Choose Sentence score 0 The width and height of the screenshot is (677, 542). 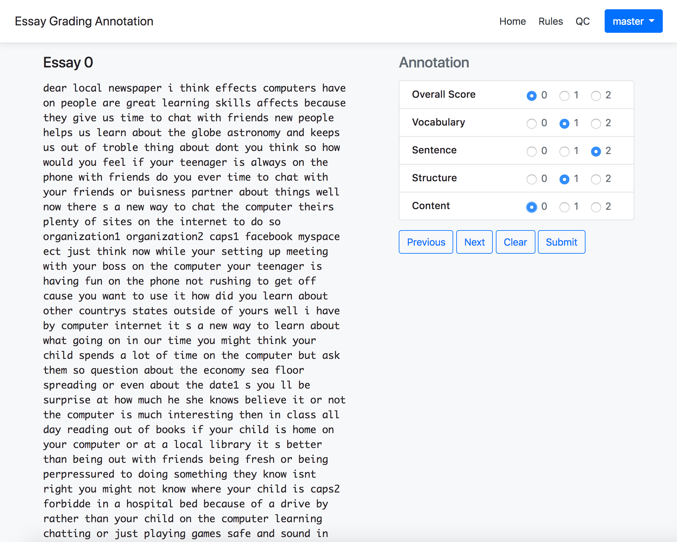[x=531, y=152]
